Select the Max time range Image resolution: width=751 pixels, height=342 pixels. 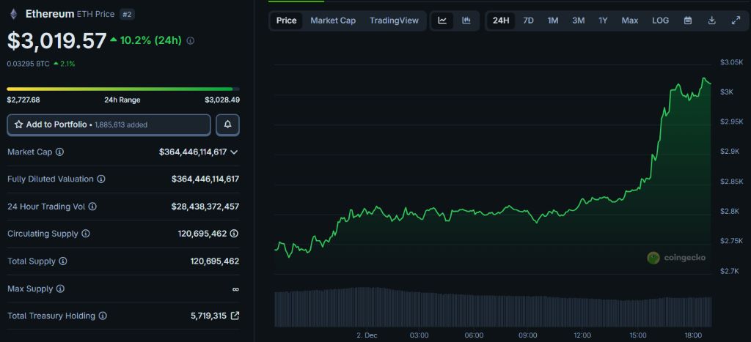[x=629, y=21]
